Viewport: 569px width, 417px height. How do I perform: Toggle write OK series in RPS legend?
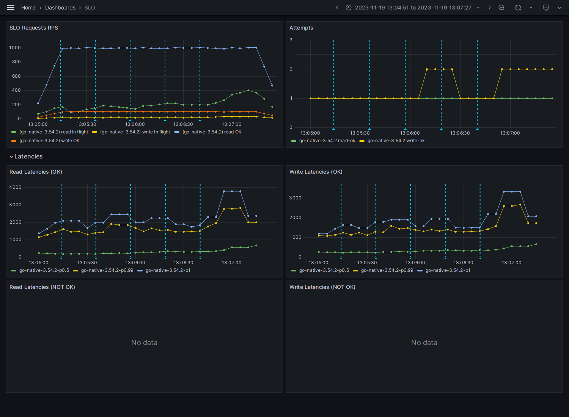(x=49, y=141)
